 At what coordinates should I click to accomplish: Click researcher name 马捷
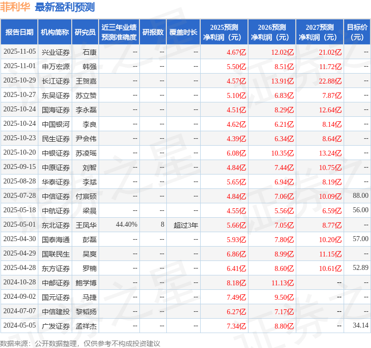pyautogui.click(x=90, y=297)
